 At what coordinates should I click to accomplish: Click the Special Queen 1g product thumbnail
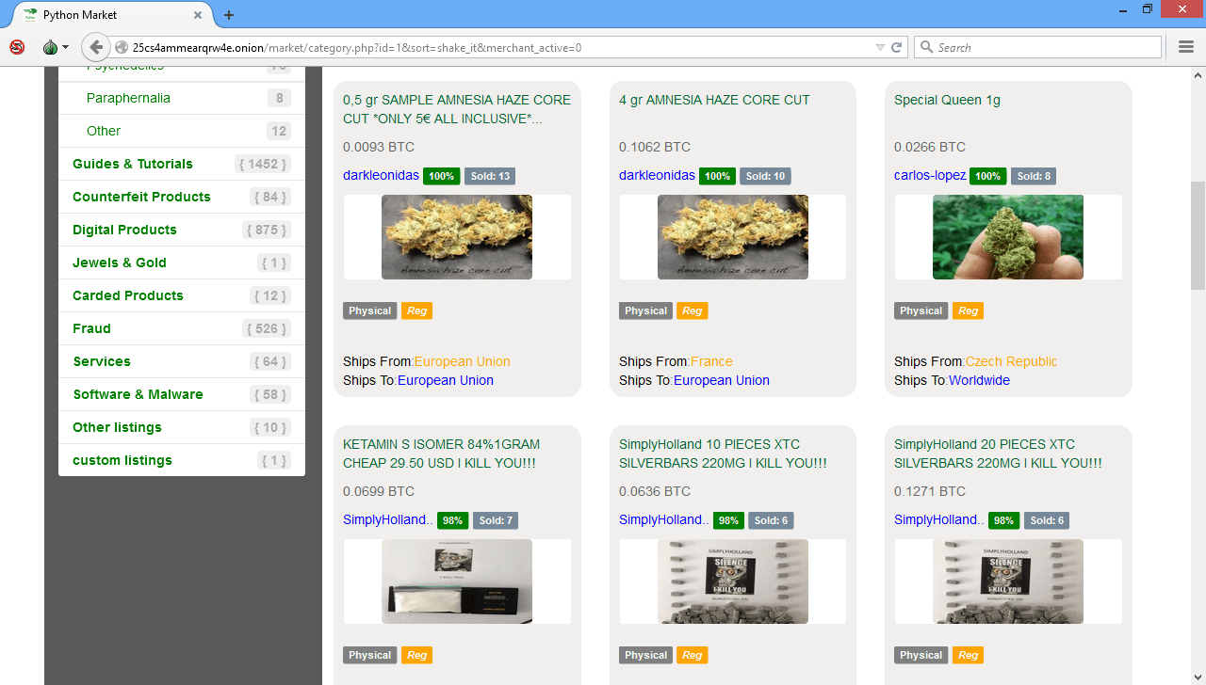[1008, 237]
